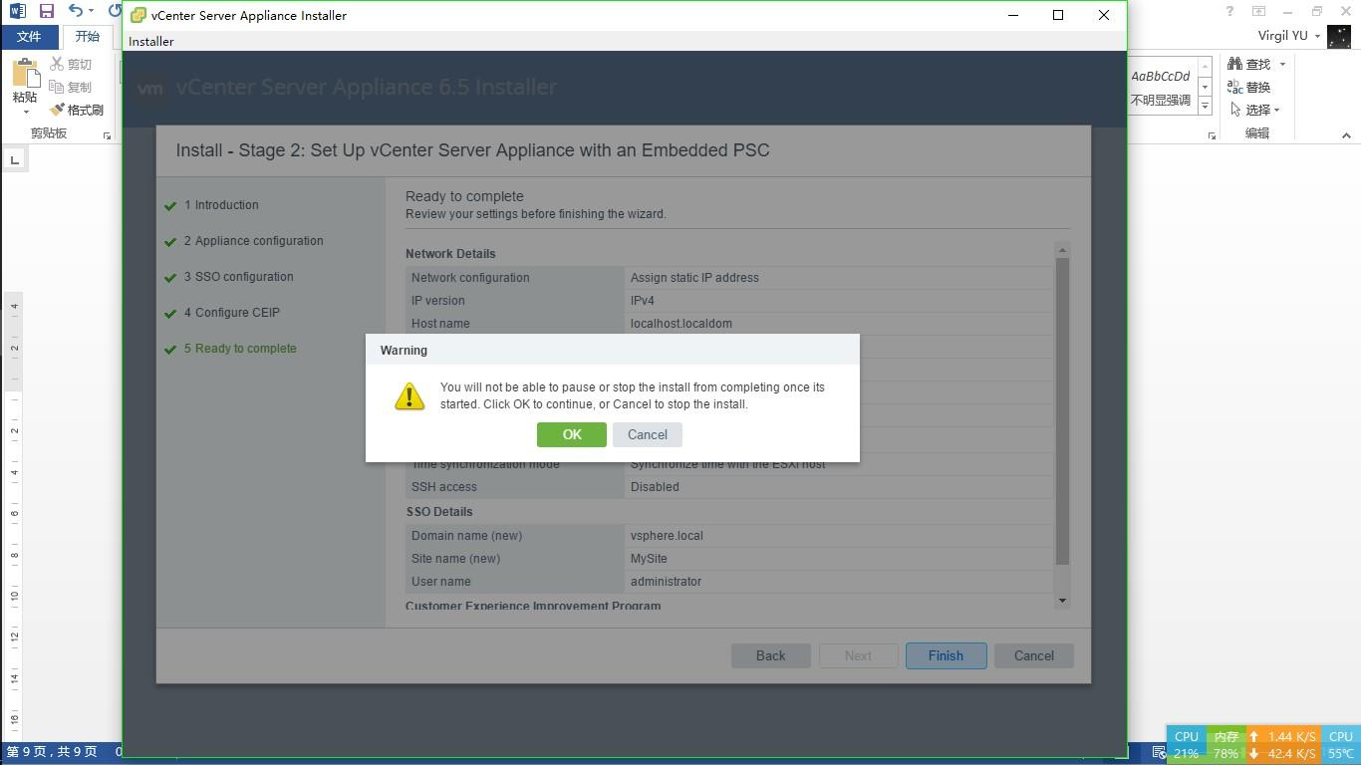
Task: Click the CPU temperature 55℃ widget
Action: (x=1341, y=745)
